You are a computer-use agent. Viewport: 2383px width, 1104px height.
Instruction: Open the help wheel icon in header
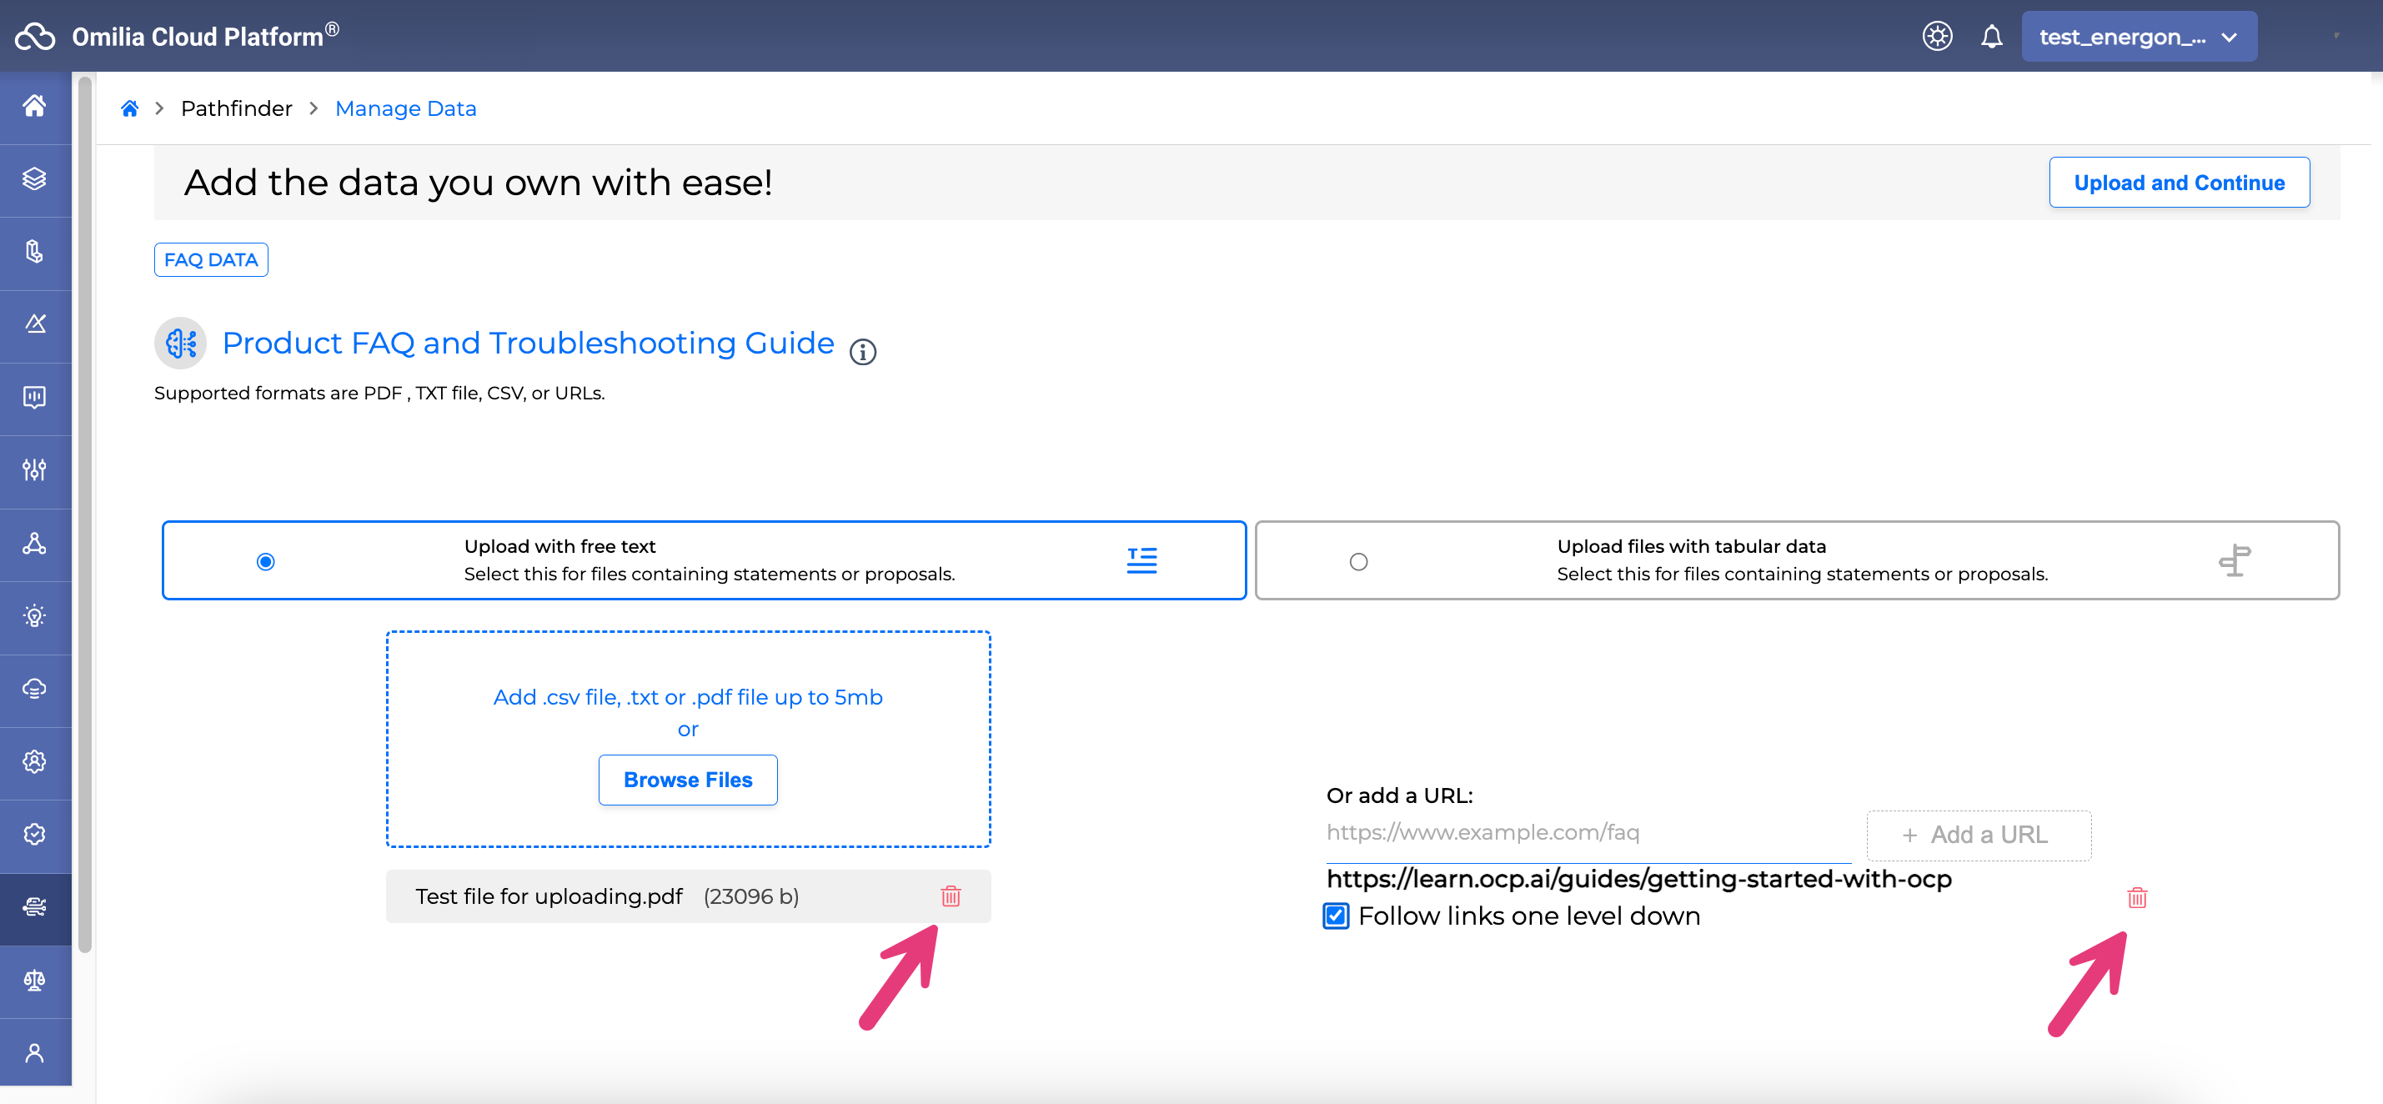1937,36
